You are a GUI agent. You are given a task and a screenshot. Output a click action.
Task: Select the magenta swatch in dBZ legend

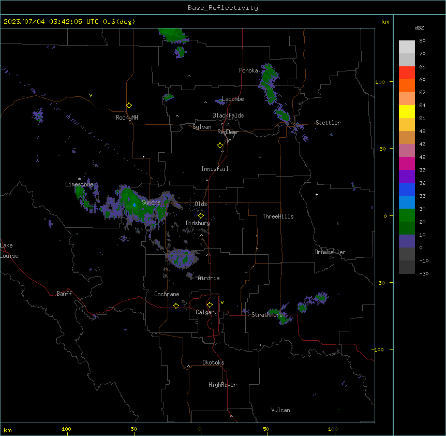coord(407,163)
